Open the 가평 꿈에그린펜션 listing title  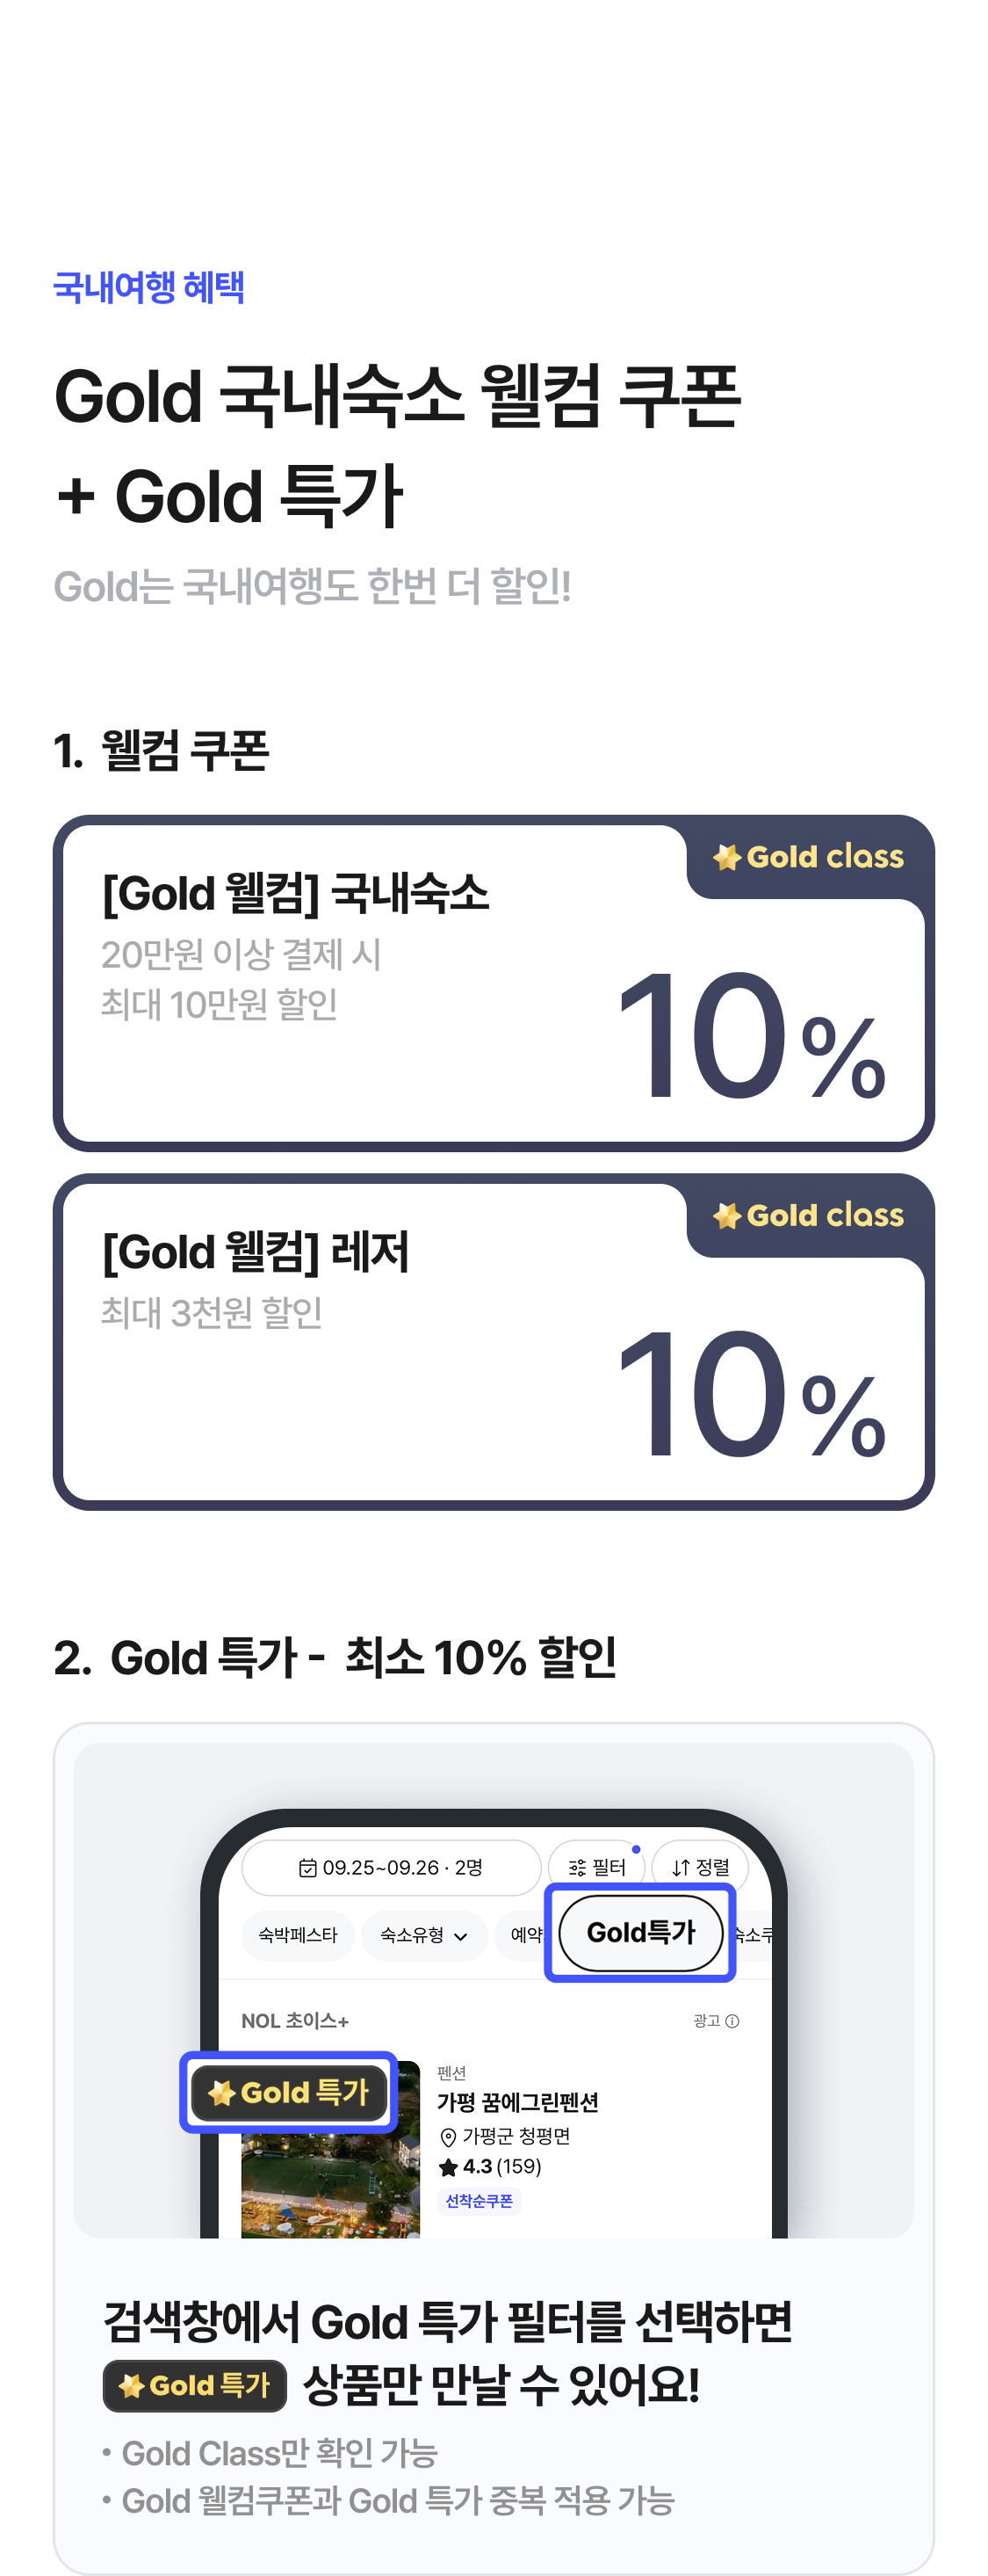[517, 2102]
